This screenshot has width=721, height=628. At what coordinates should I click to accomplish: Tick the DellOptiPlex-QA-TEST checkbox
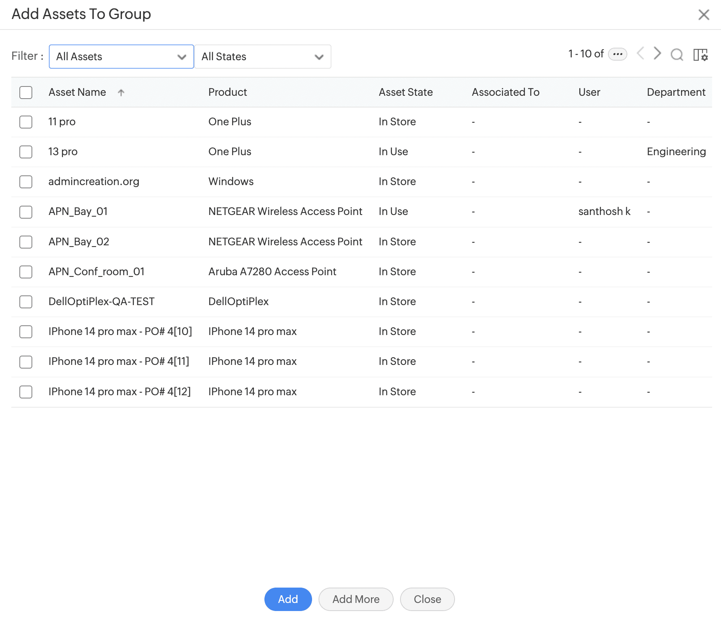click(x=26, y=302)
